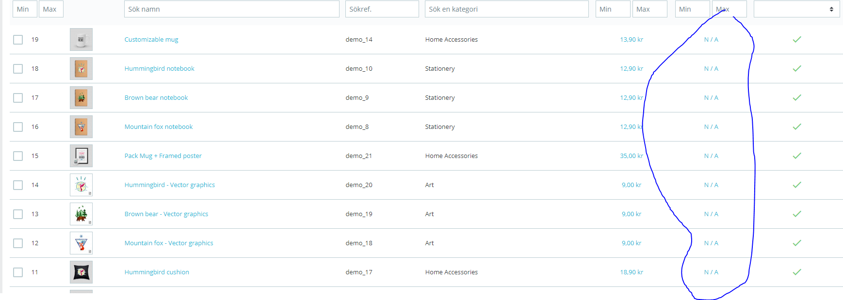Click the ID Min filter field

pos(24,9)
